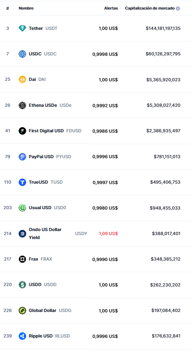Click the Tether market cap value

[163, 28]
